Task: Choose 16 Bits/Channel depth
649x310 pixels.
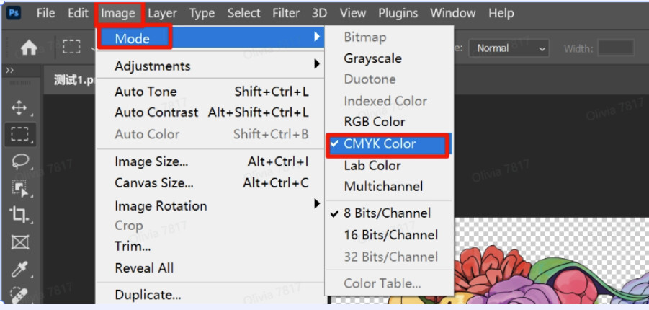Action: [x=389, y=235]
